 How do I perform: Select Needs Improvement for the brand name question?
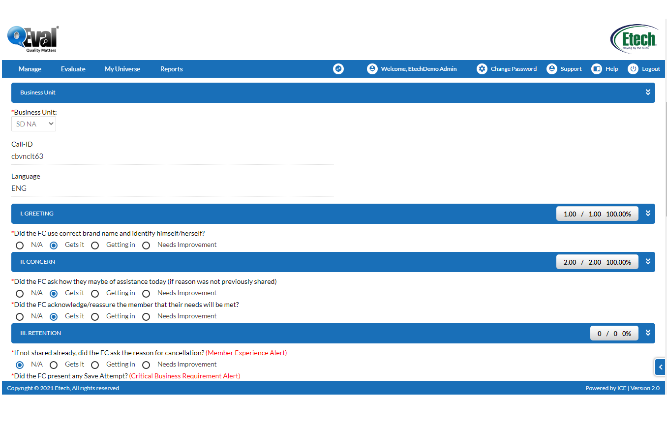click(x=146, y=245)
